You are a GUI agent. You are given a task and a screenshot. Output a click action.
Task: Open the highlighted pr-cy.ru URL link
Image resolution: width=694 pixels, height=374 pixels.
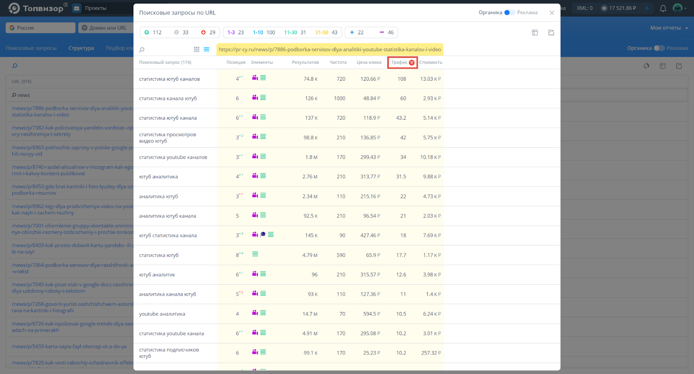coord(330,49)
